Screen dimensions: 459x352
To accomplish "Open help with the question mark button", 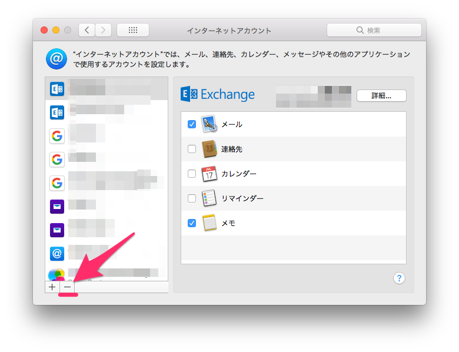I will (398, 278).
